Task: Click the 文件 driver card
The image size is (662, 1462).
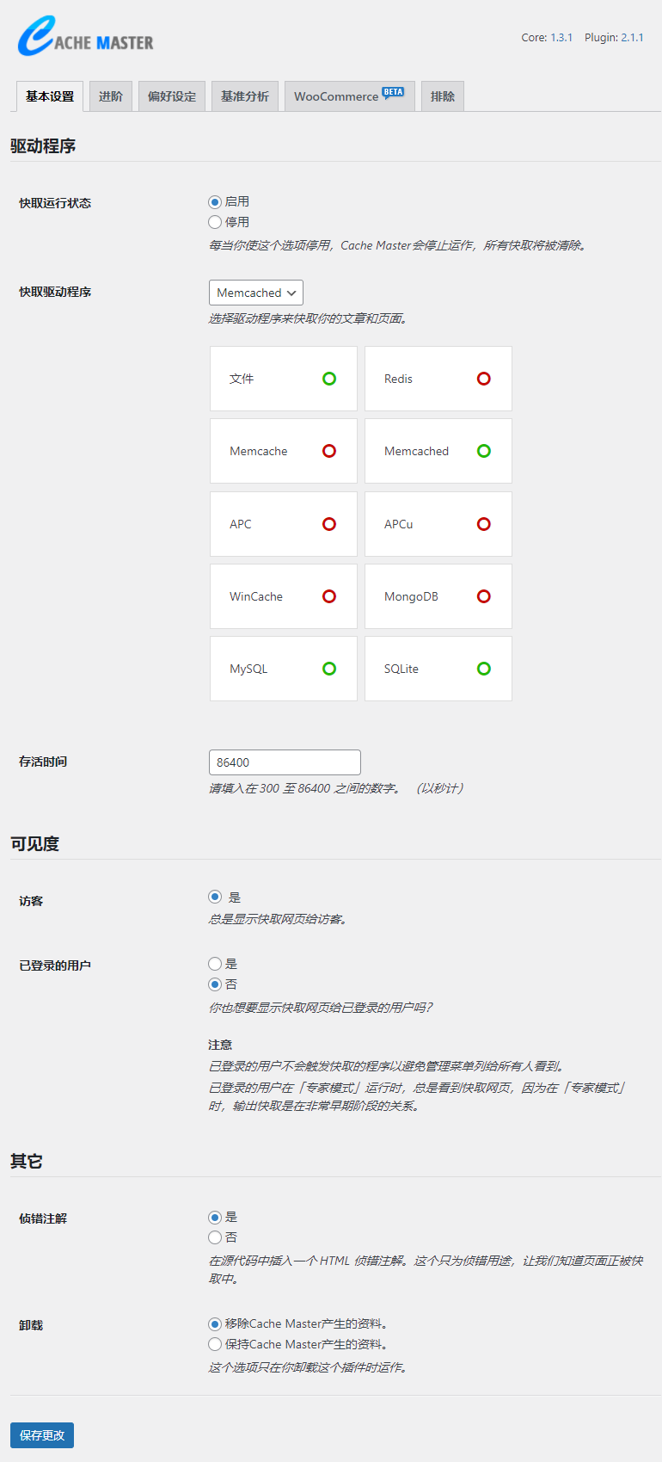Action: [x=284, y=379]
